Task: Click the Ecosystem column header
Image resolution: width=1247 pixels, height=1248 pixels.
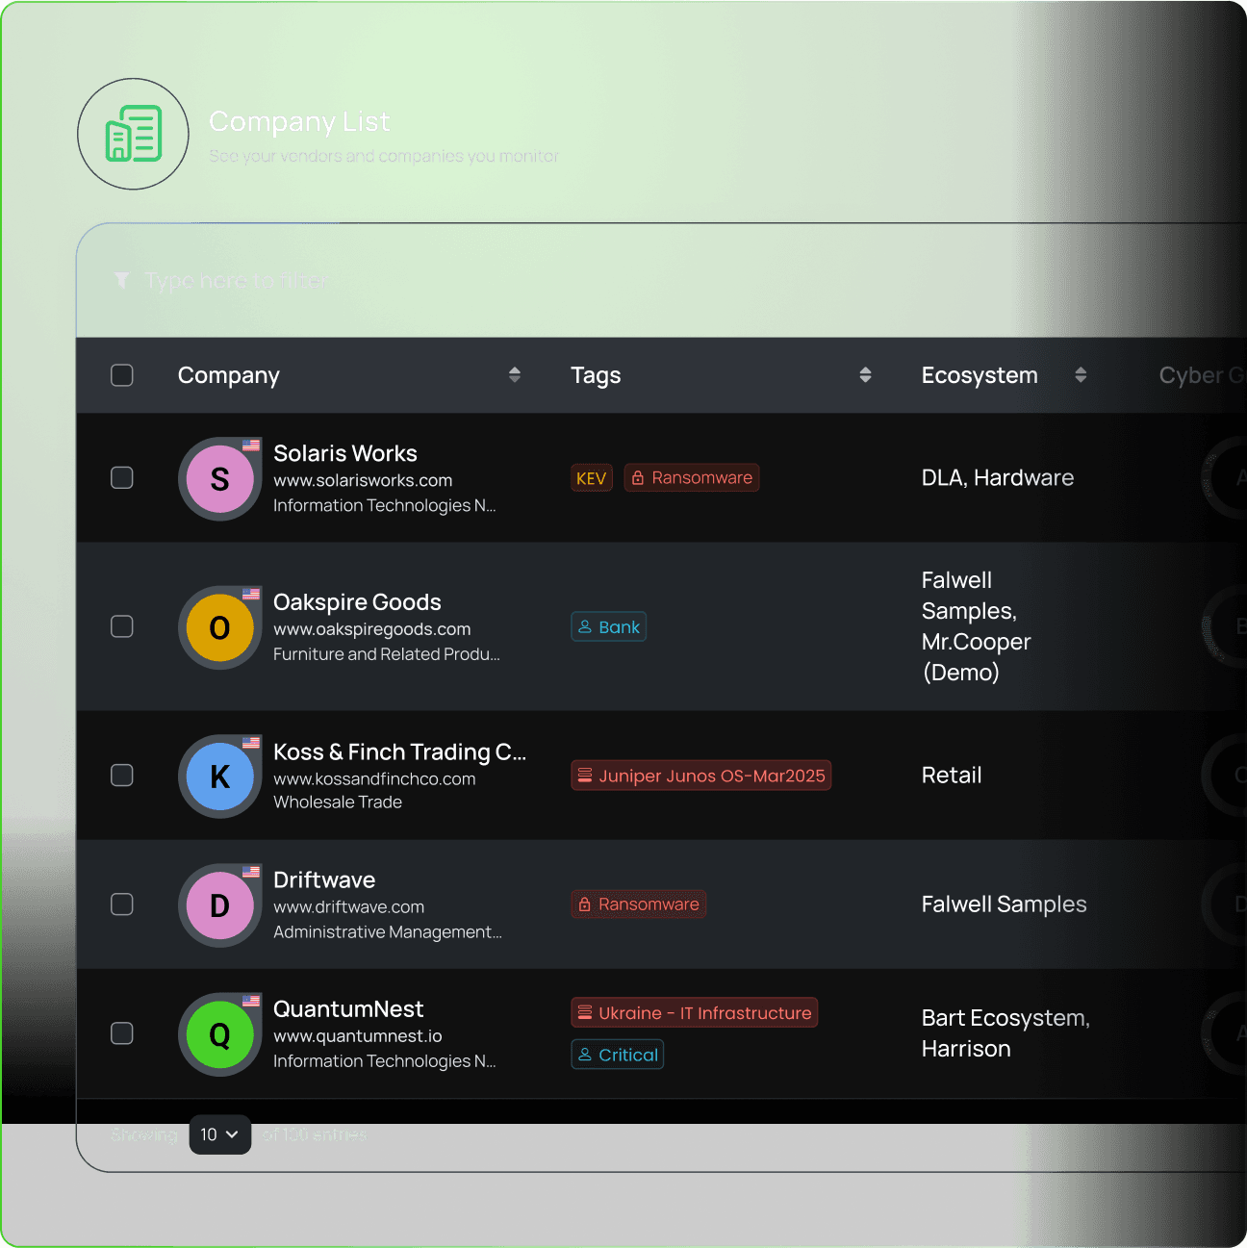Action: pos(980,375)
